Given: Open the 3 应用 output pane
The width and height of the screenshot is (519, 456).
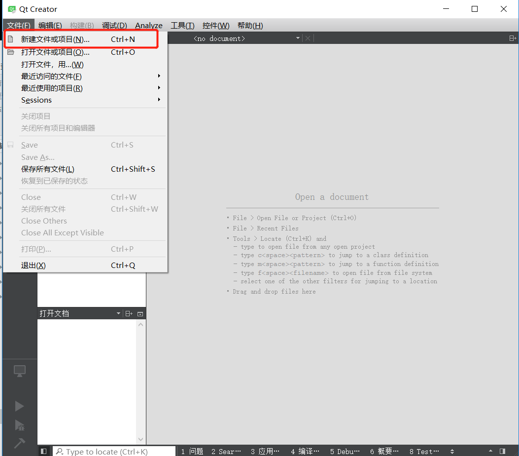Looking at the screenshot, I should pyautogui.click(x=265, y=452).
